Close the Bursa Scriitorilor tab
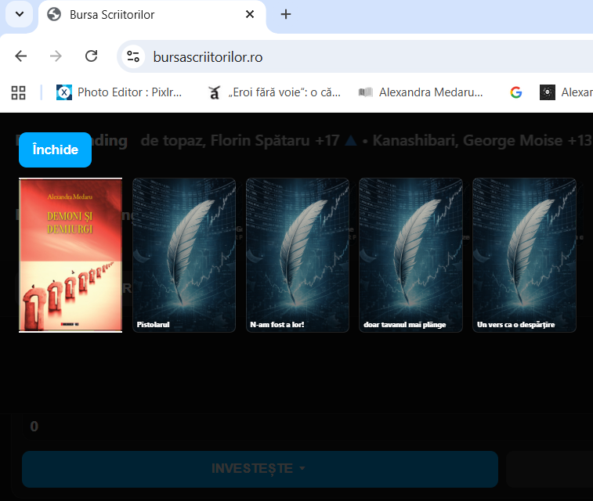The height and width of the screenshot is (501, 593). pyautogui.click(x=250, y=15)
